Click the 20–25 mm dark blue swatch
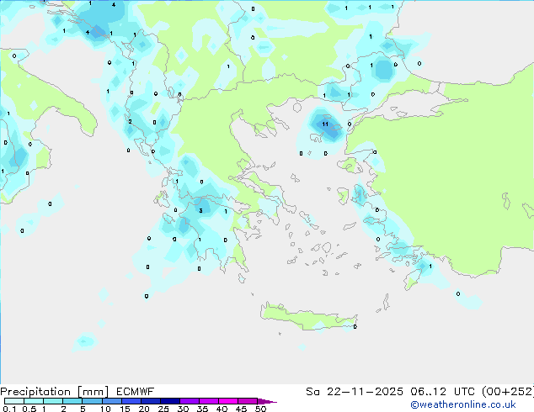The height and width of the screenshot is (412, 534). (150, 401)
